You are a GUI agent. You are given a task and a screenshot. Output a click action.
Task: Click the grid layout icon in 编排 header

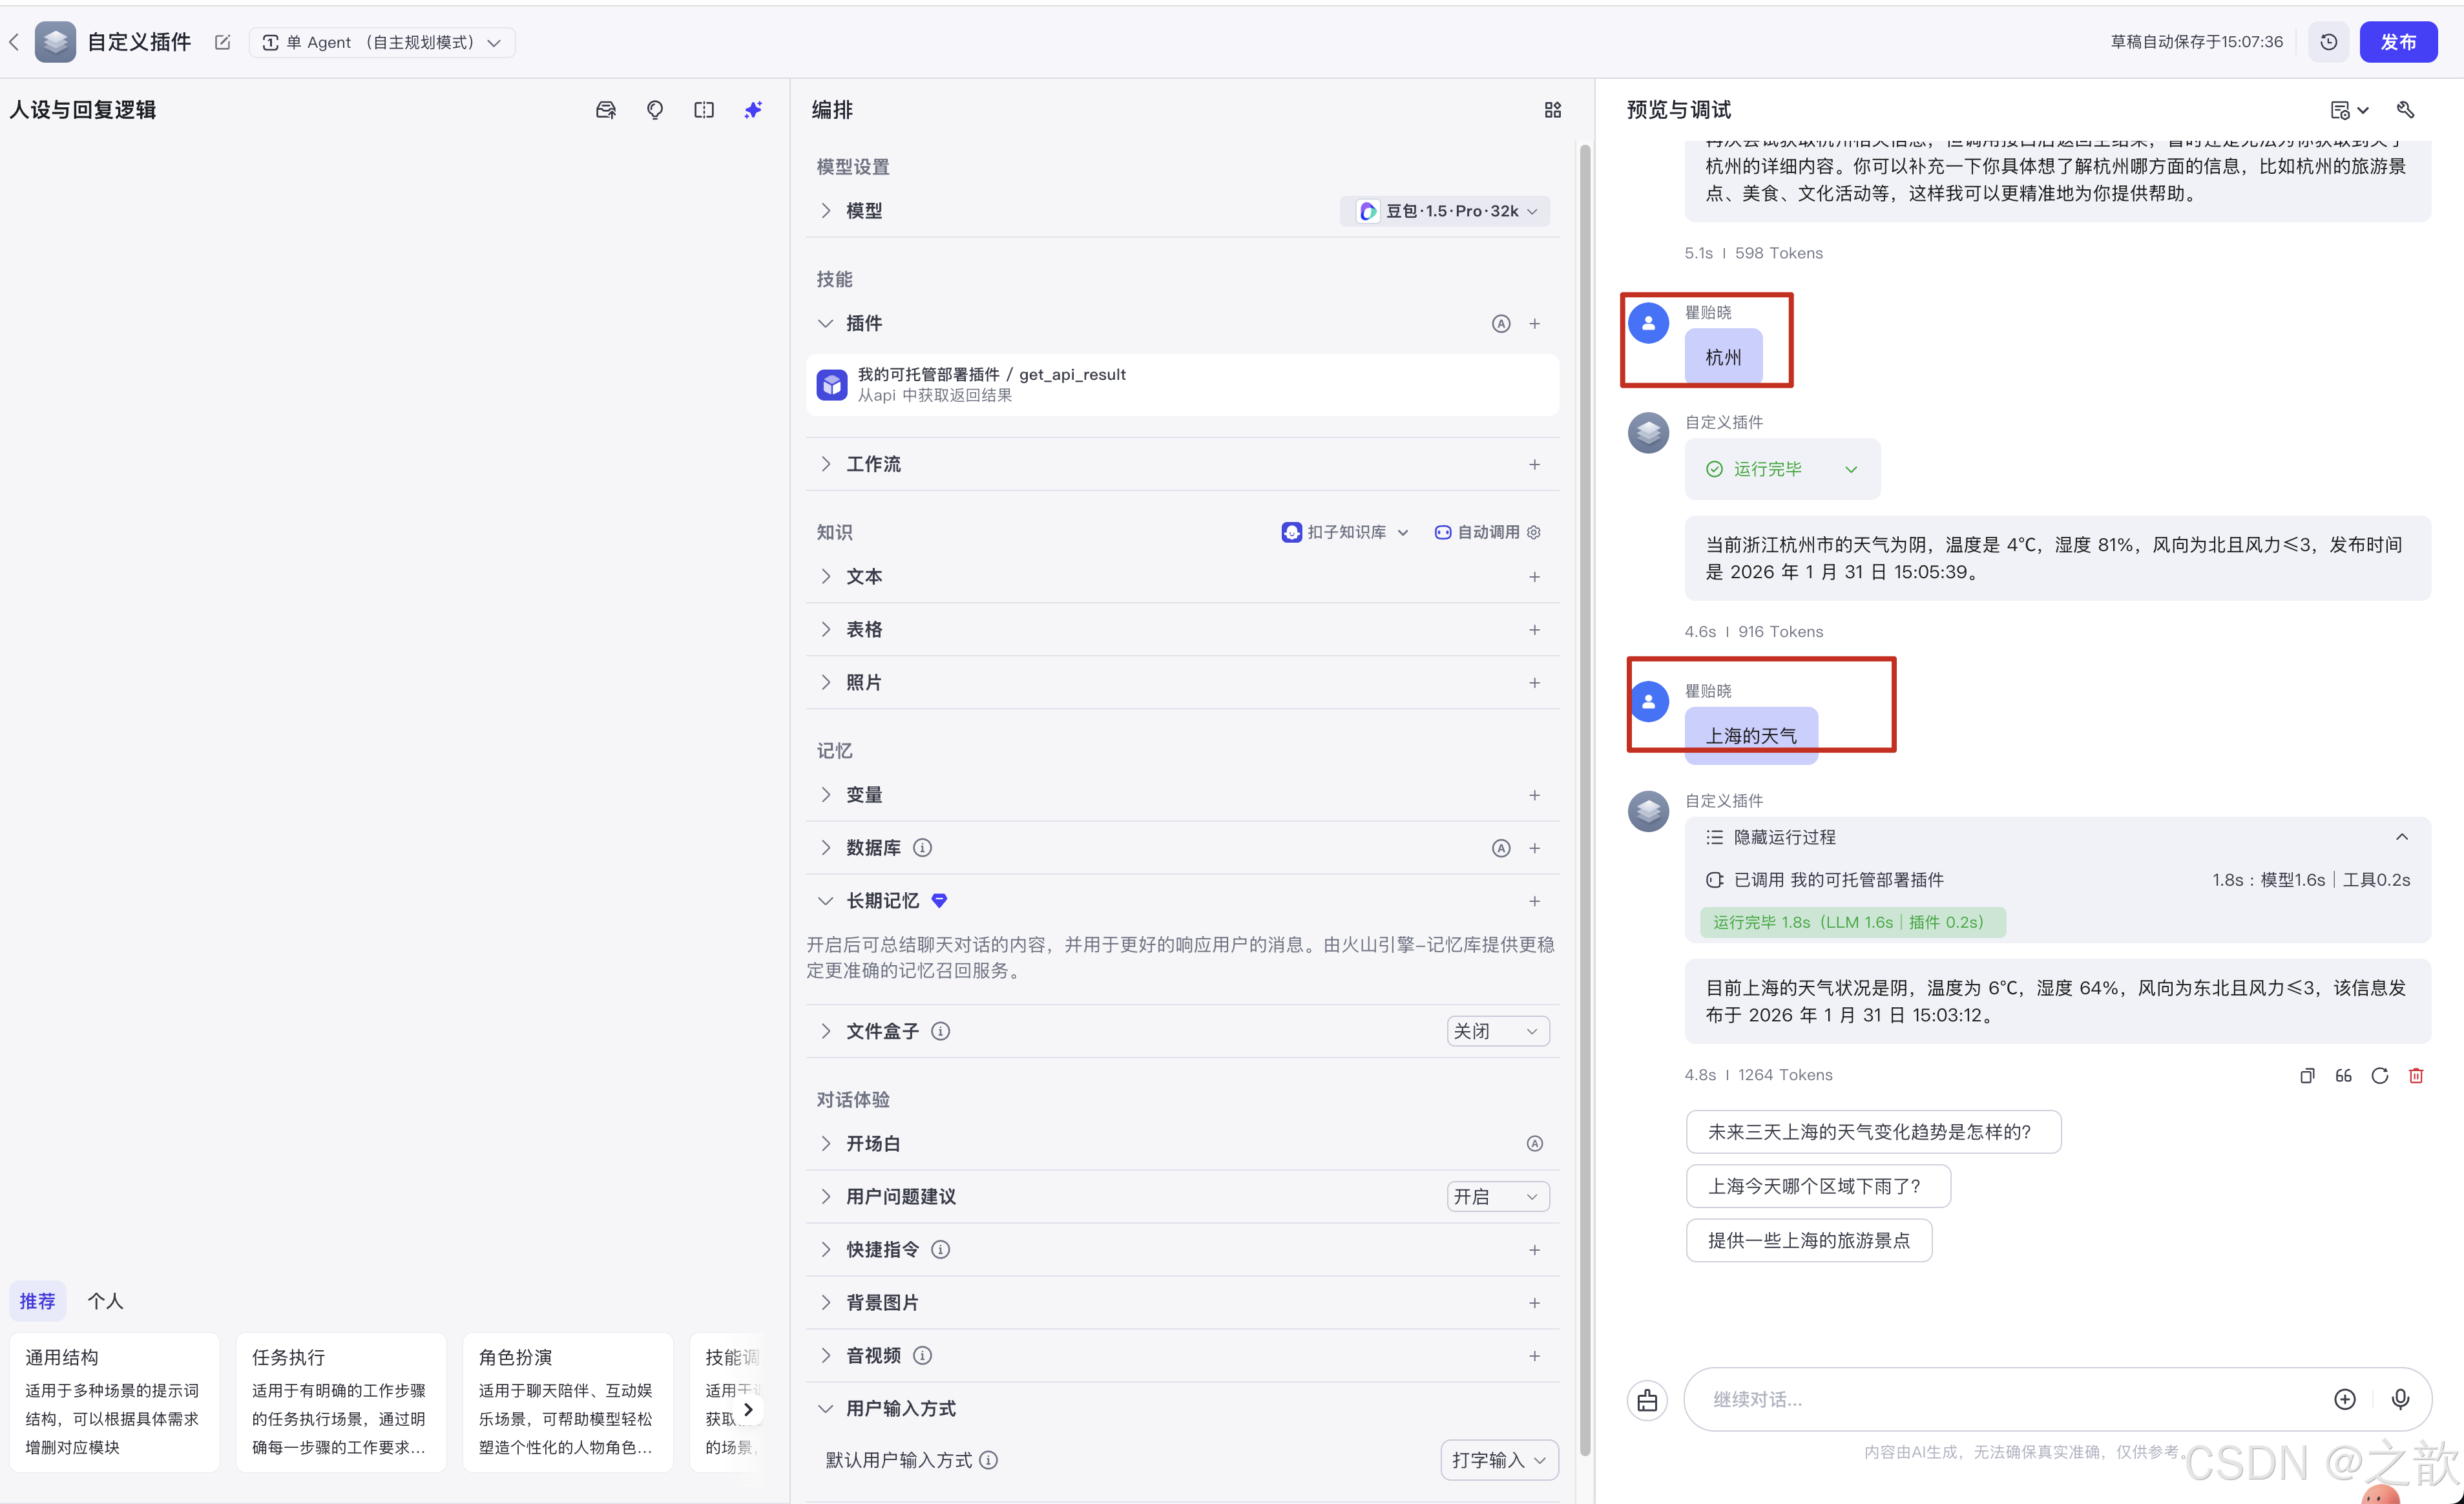click(x=1552, y=110)
